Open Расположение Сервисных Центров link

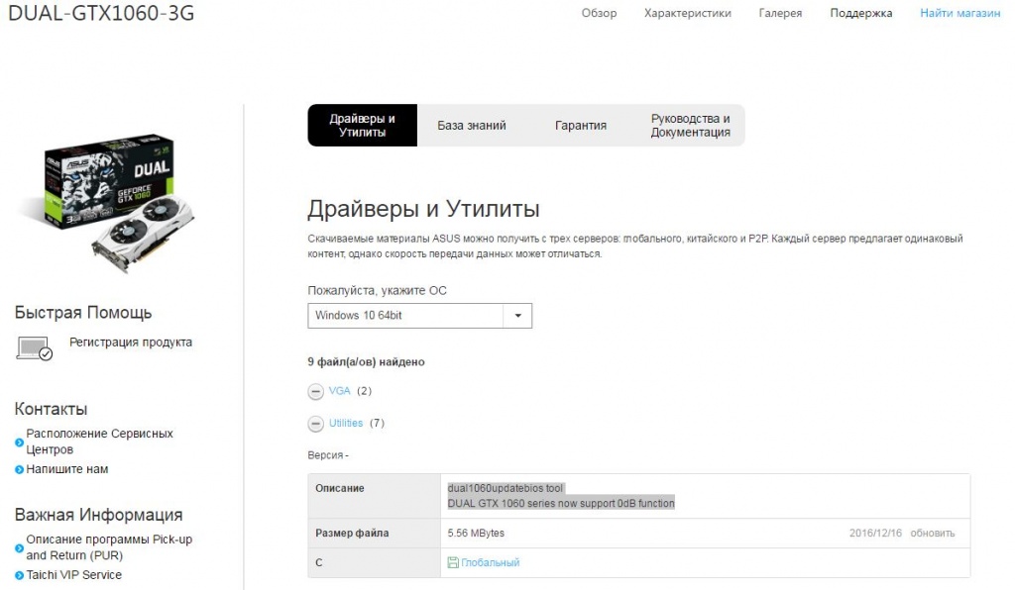click(100, 442)
